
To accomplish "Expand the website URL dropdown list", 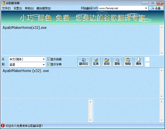I will [x=146, y=8].
